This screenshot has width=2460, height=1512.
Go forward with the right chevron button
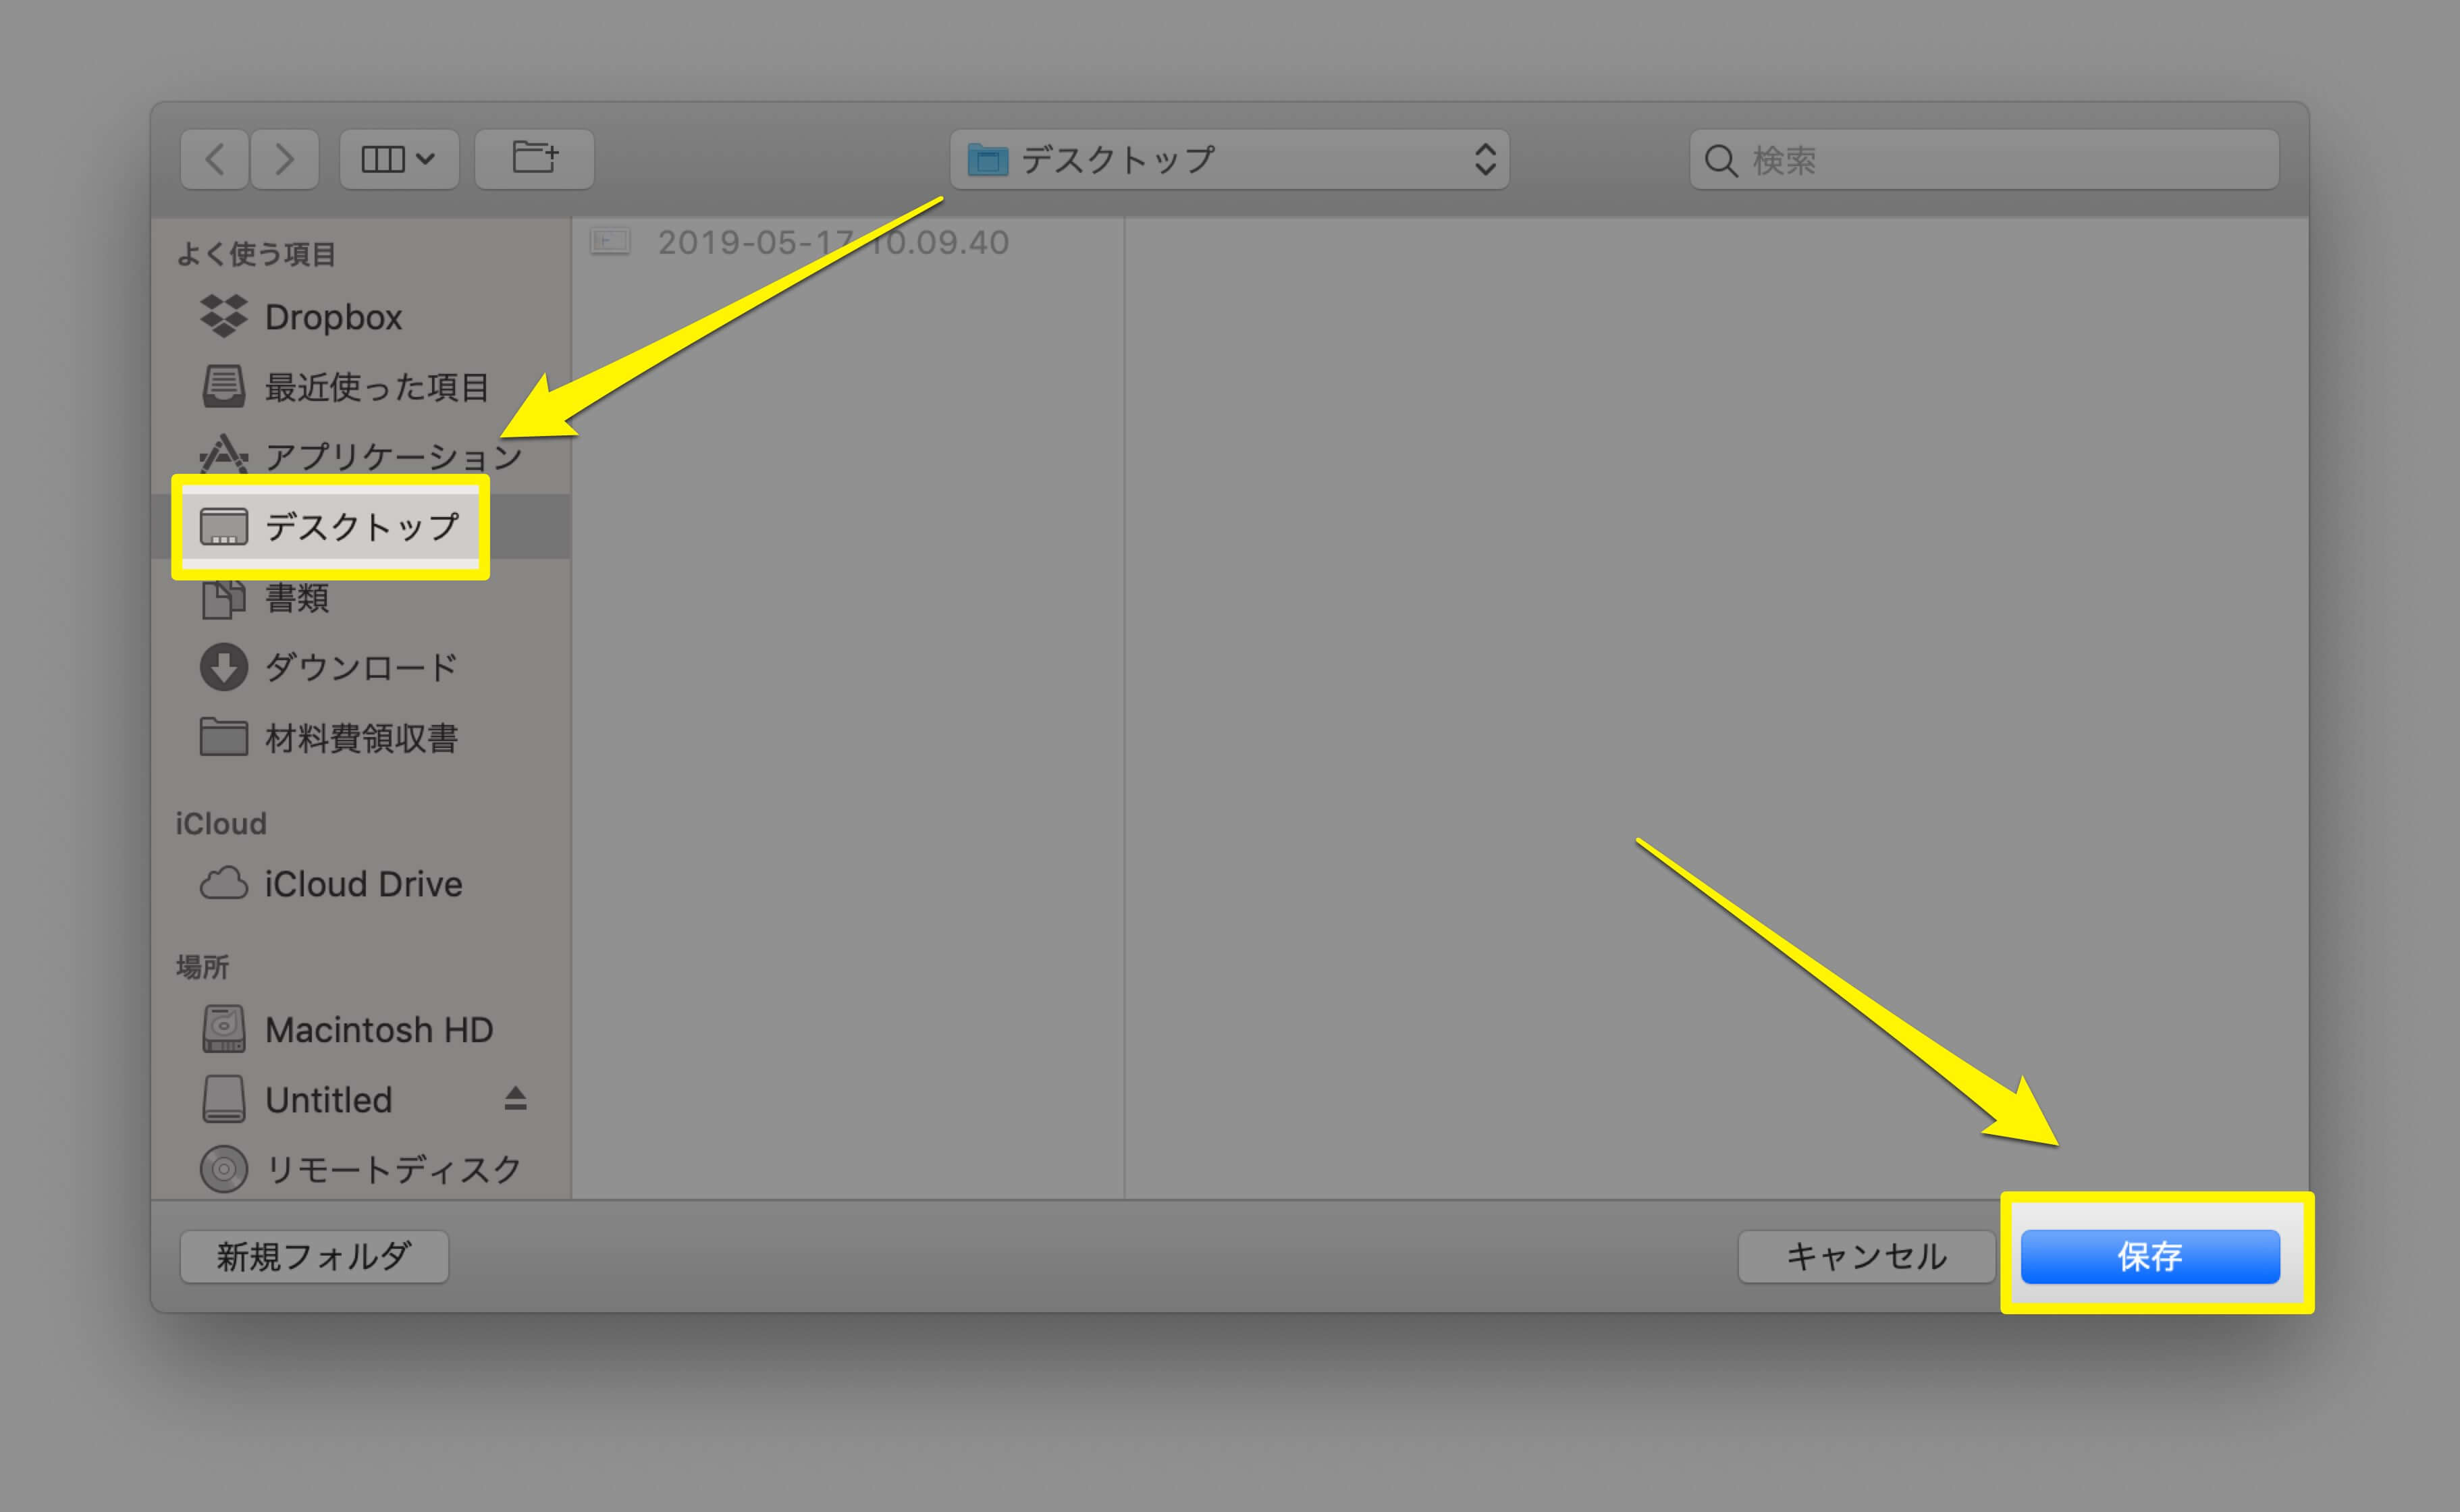pos(285,159)
